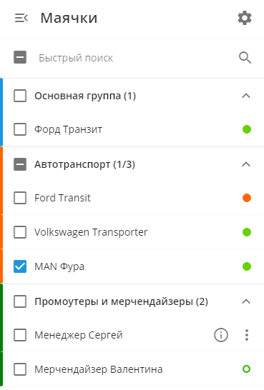Click the green status dot of MAN Фура
Screen dimensions: 264x390
coord(247,266)
